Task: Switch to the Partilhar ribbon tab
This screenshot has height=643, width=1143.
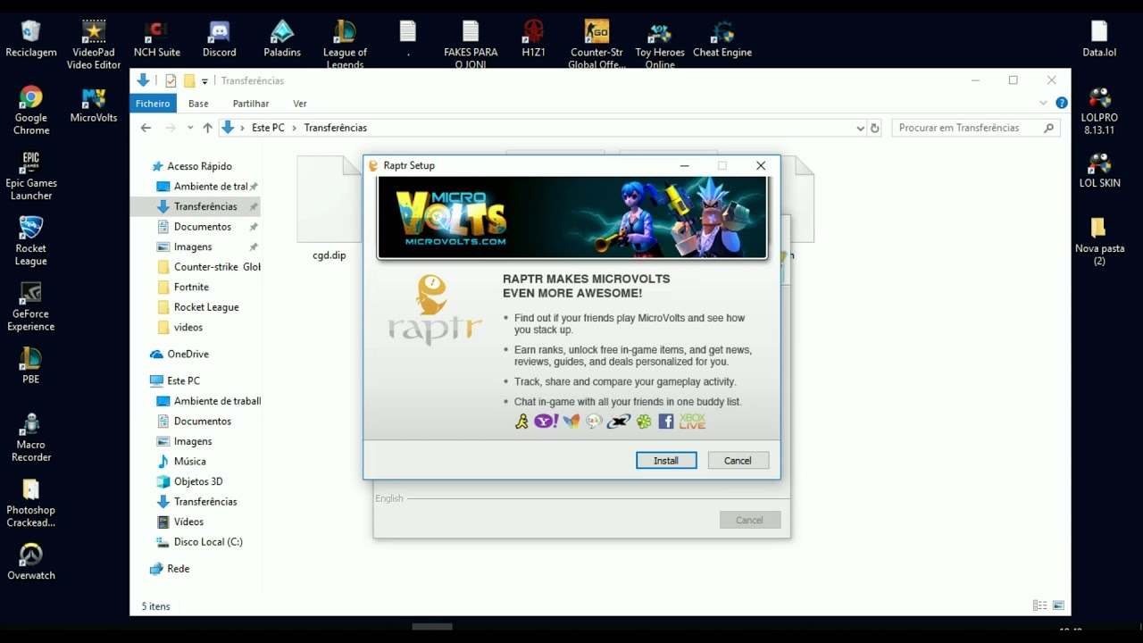Action: (251, 104)
